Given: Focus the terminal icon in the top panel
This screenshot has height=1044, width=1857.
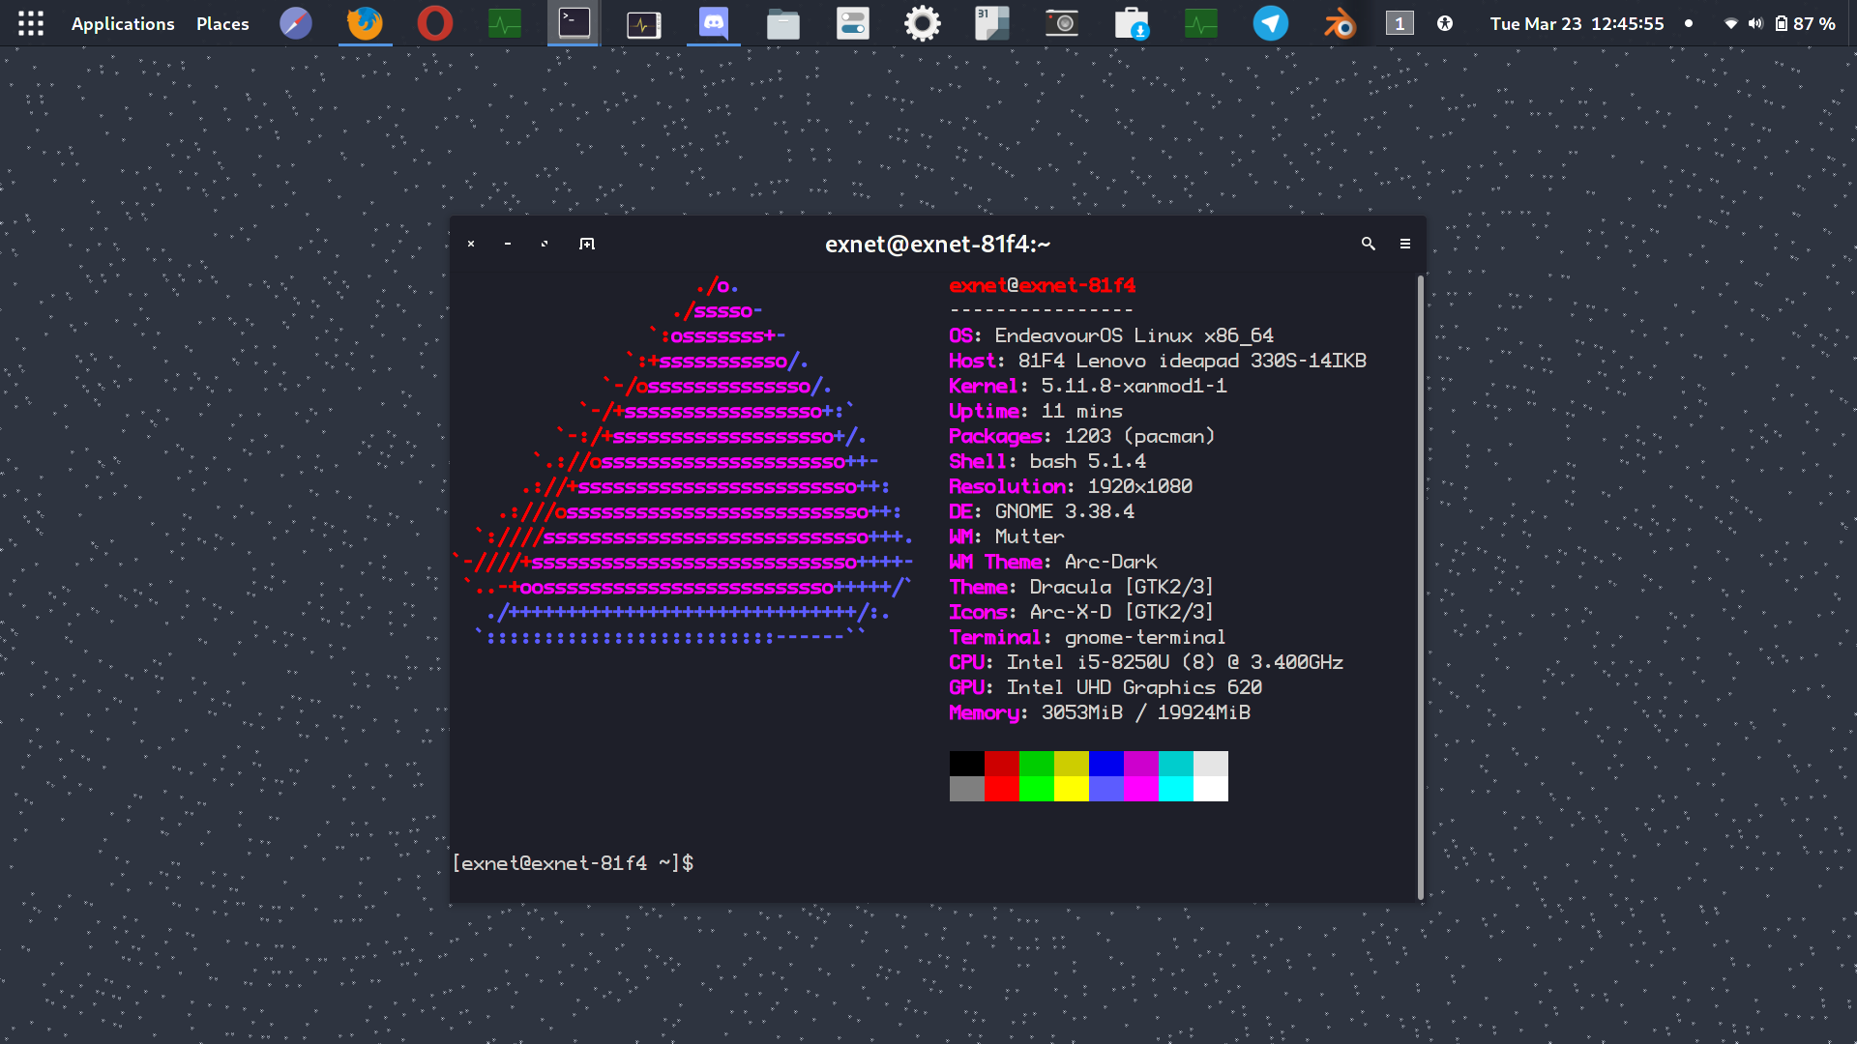Looking at the screenshot, I should [575, 23].
